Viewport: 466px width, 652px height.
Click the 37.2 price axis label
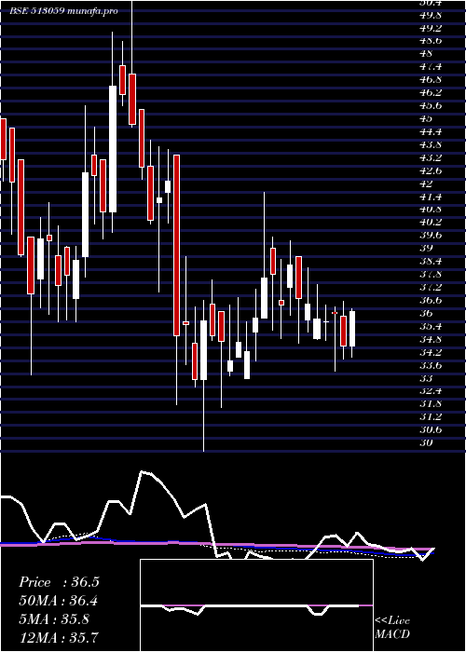coord(431,287)
